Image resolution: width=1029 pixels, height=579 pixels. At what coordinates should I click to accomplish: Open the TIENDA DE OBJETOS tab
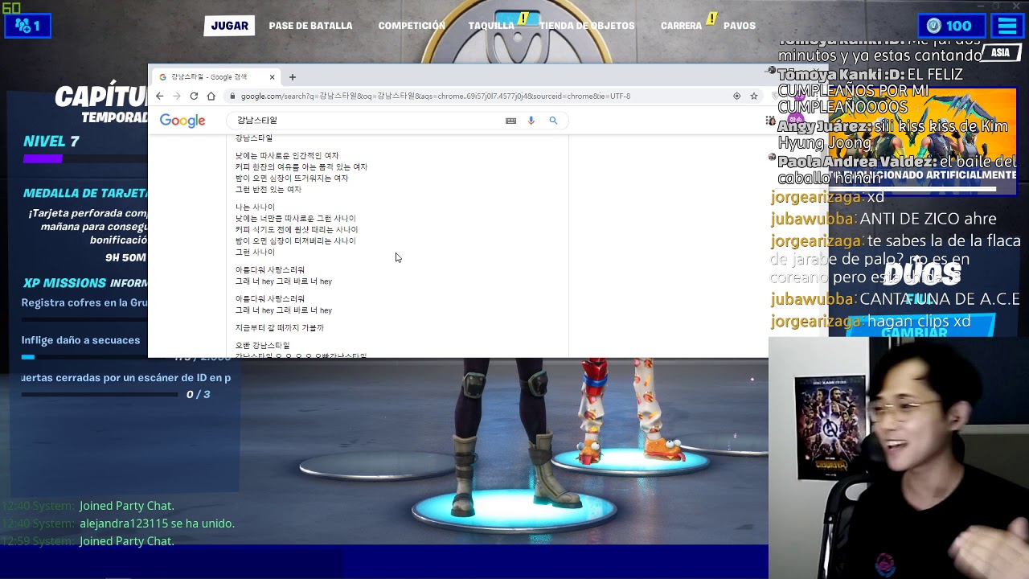click(587, 26)
